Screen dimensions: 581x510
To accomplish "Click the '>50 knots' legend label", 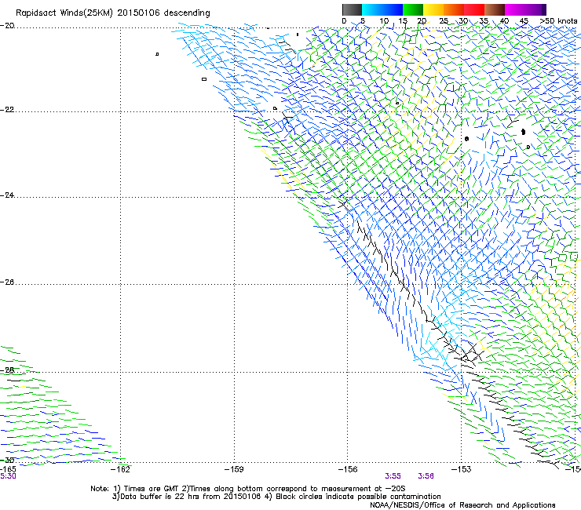I will pos(558,21).
